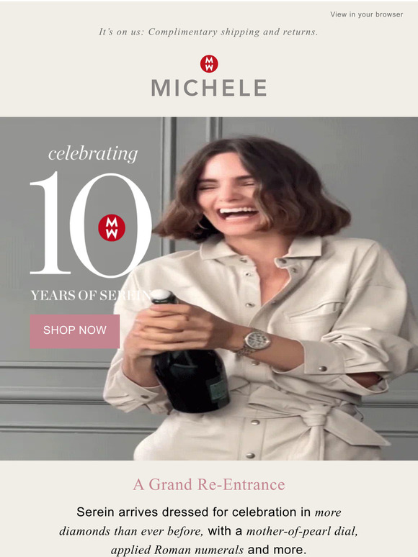Click the large white numeral 1
418x557 pixels.
50,223
